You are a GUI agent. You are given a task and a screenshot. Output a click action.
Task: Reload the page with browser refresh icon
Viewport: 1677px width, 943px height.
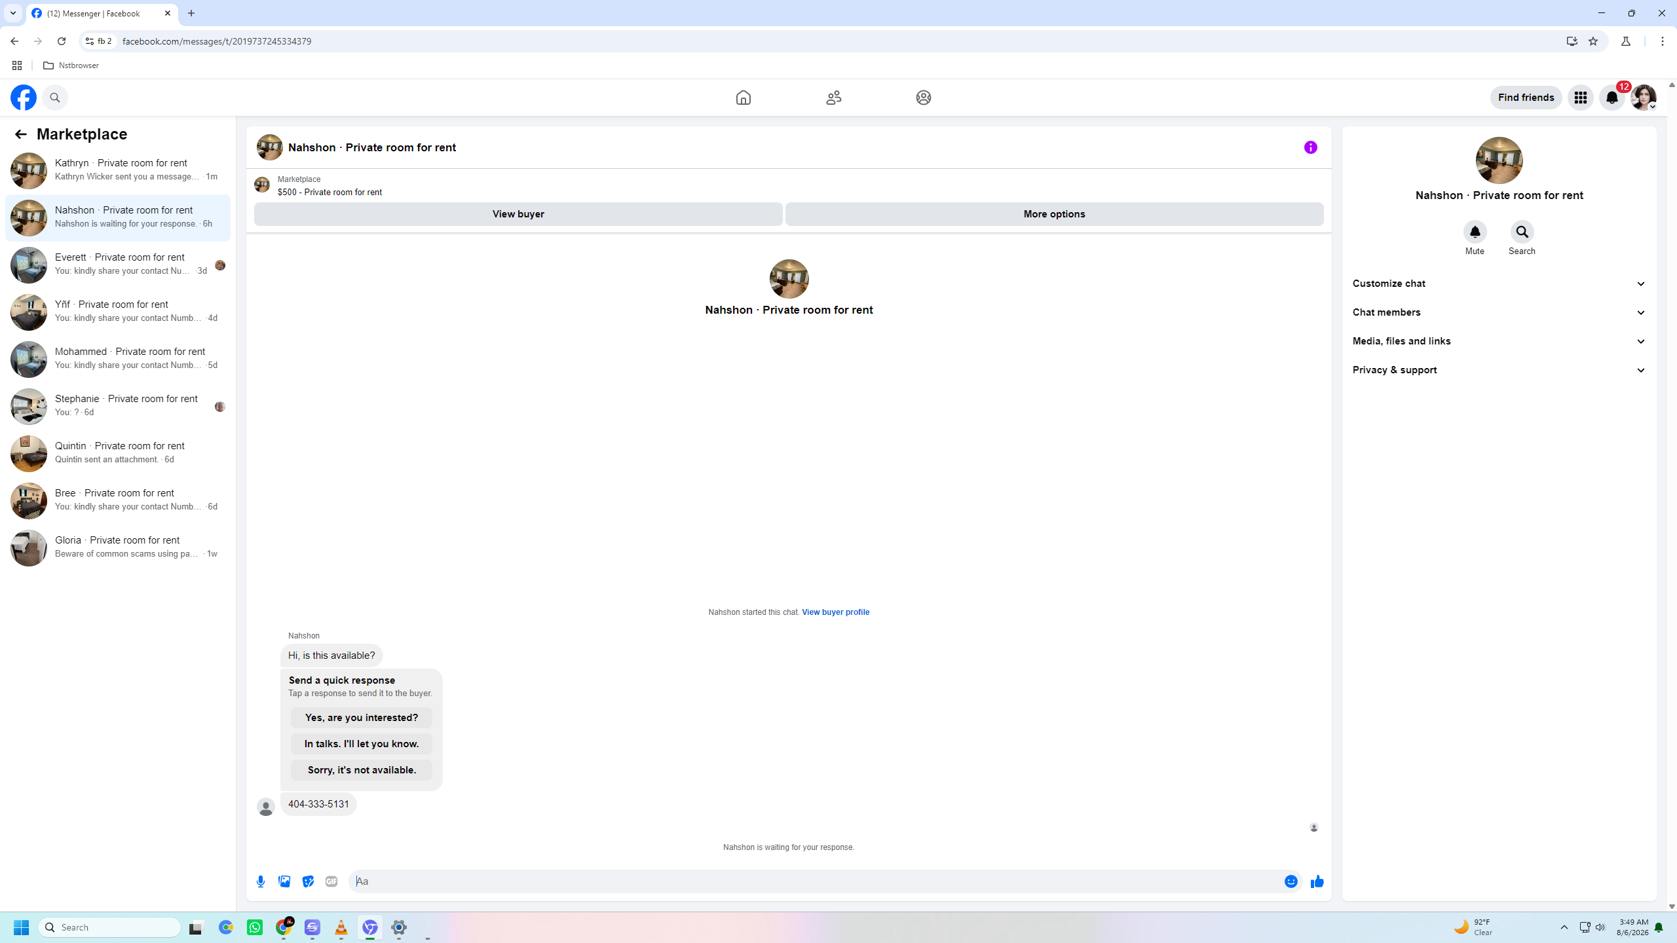(x=62, y=41)
